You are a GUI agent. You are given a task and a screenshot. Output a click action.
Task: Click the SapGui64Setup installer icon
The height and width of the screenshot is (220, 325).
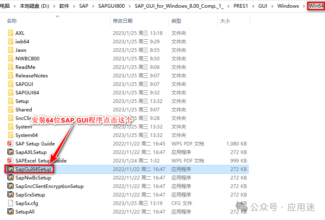click(x=11, y=169)
